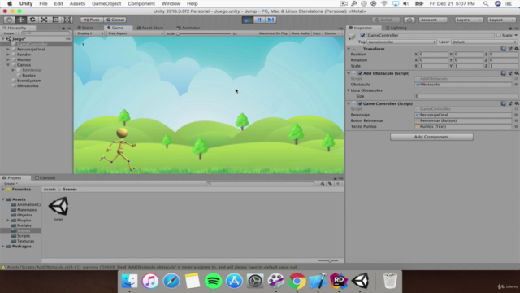The width and height of the screenshot is (520, 293).
Task: Toggle Stats overlay in Game view
Action: tap(317, 33)
